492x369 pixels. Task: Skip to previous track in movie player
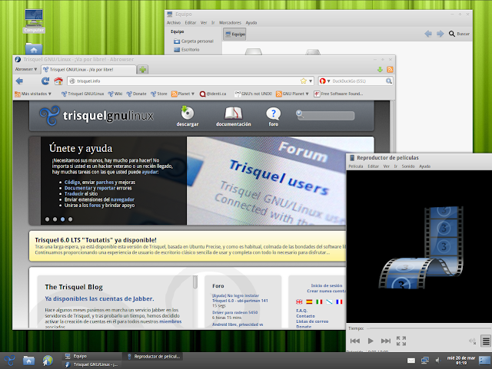tap(355, 341)
